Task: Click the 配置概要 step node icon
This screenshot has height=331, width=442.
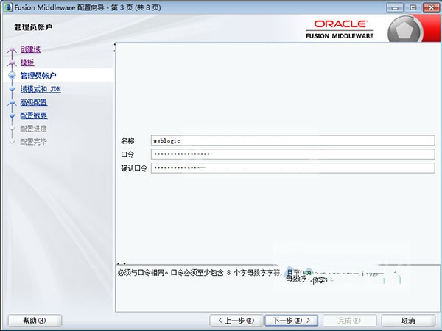Action: pos(12,115)
